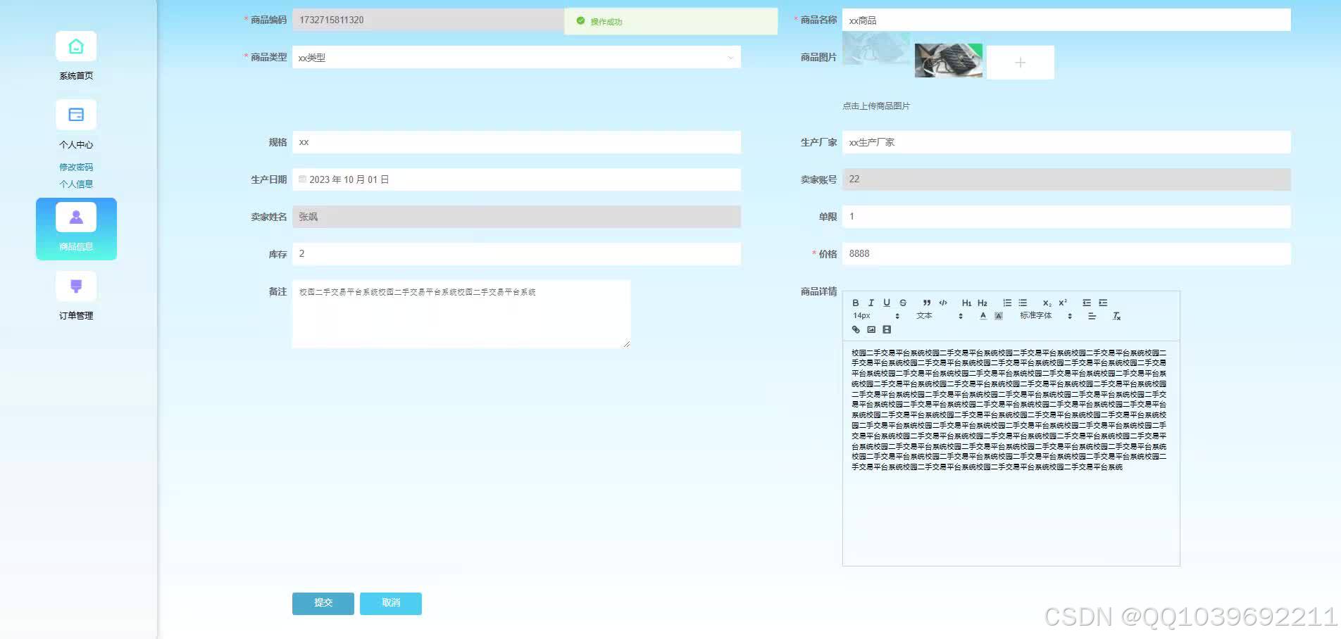The image size is (1341, 639).
Task: Click the insert image icon in editor
Action: coord(871,329)
